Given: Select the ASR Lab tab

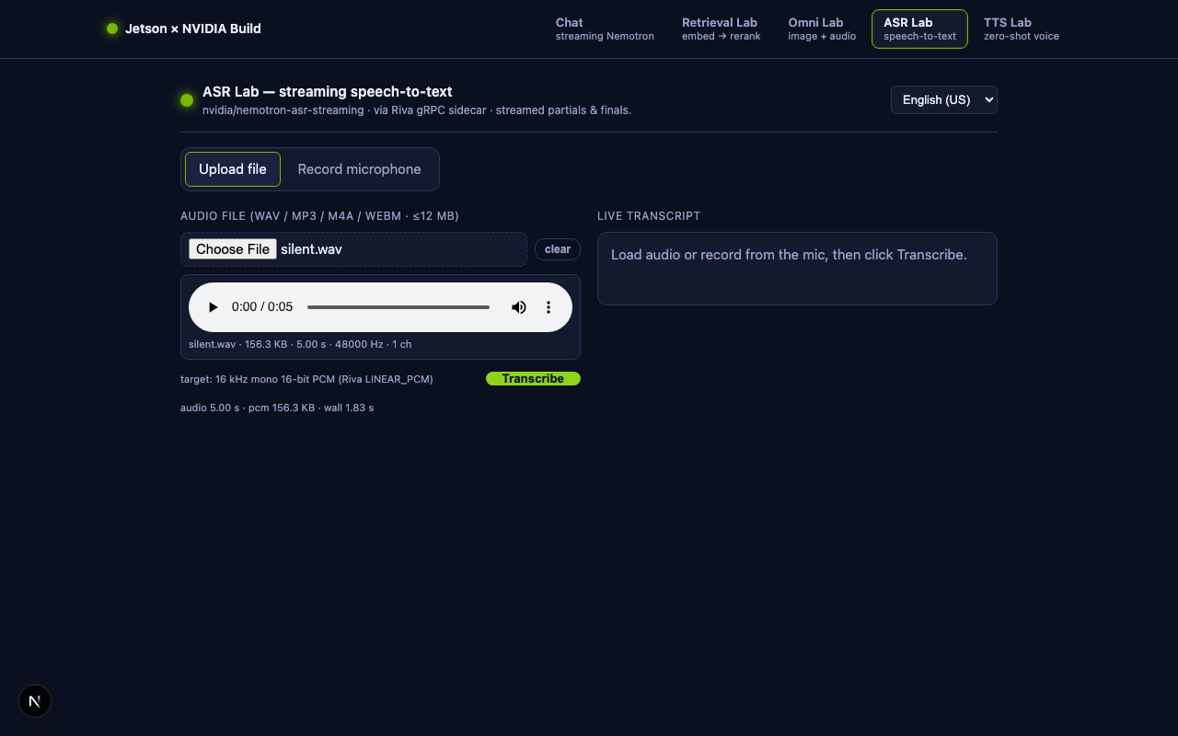Looking at the screenshot, I should 919,29.
